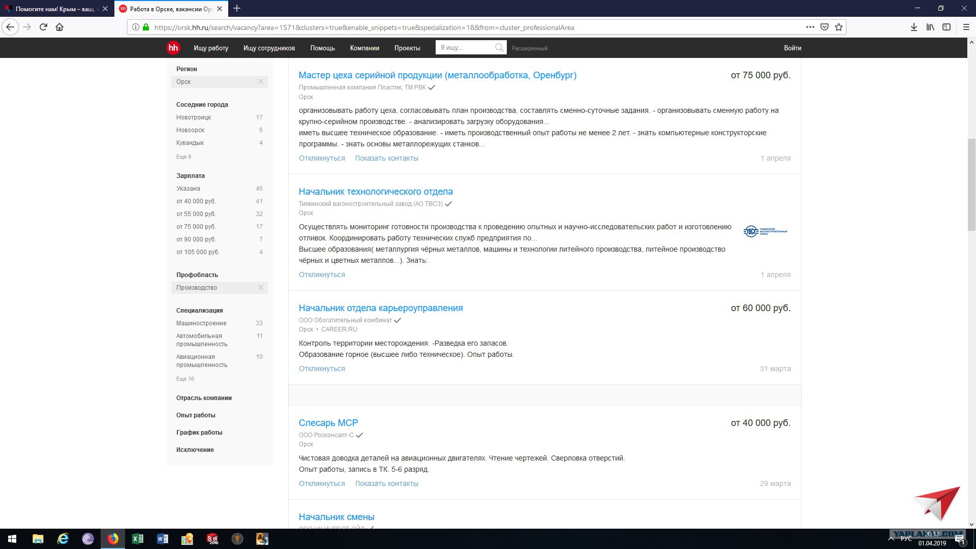Open Word from the taskbar
The image size is (976, 549).
[162, 539]
